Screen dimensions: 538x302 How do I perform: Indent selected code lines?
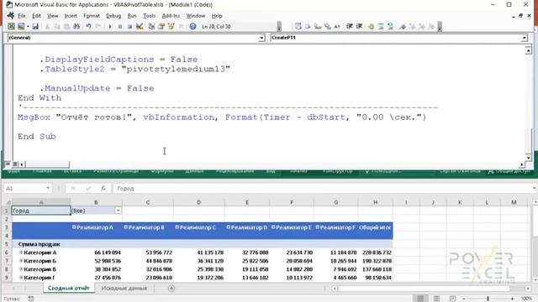[x=350, y=26]
